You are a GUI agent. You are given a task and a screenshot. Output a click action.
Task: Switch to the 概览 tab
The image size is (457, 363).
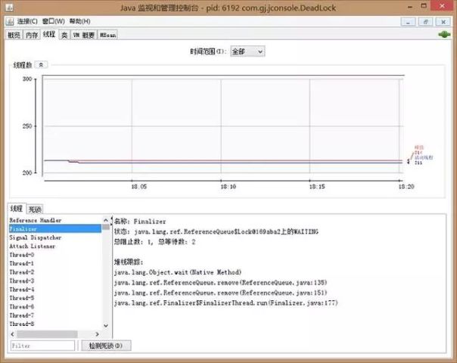tap(14, 35)
